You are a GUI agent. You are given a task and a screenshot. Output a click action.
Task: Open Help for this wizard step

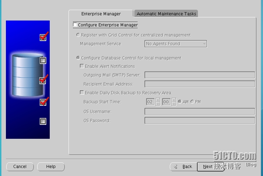pos(51,167)
